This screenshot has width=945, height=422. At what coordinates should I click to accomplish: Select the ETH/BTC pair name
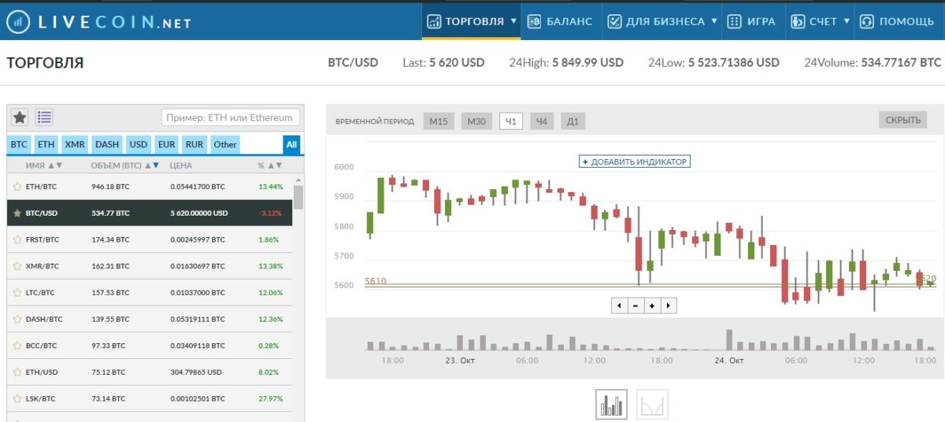click(41, 187)
